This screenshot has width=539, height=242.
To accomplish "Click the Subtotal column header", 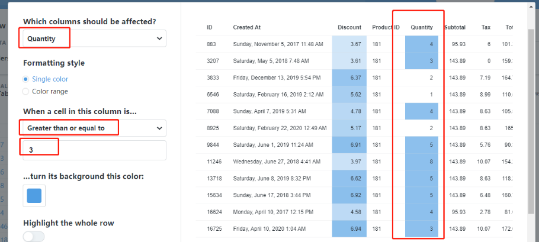I will (454, 27).
